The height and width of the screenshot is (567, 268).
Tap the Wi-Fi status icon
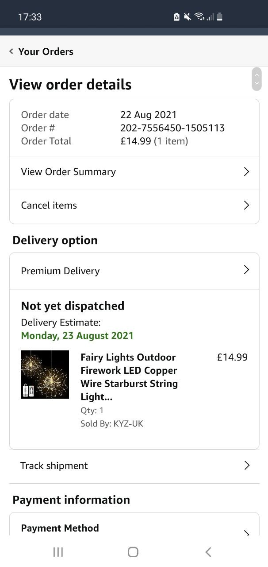[199, 17]
